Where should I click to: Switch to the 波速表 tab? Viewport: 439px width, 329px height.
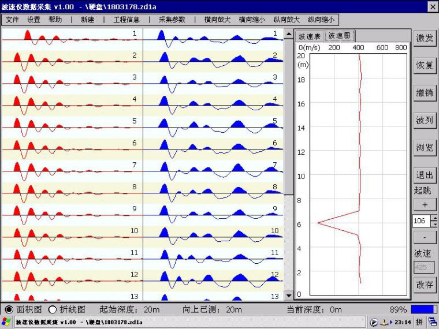tap(309, 36)
